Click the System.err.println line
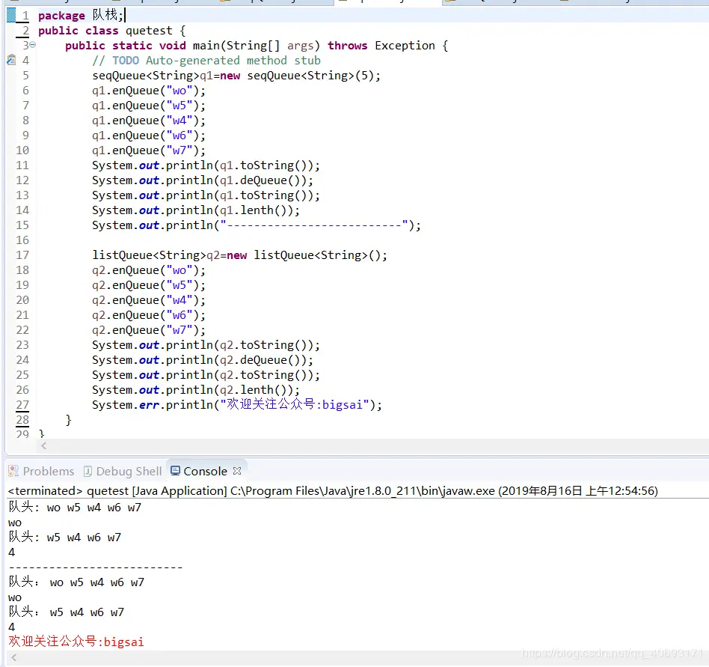The width and height of the screenshot is (709, 667). pyautogui.click(x=237, y=404)
